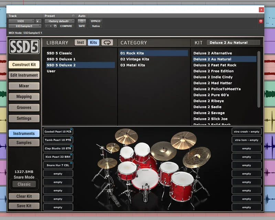Click the dark textured china cymbal

[x=197, y=157]
